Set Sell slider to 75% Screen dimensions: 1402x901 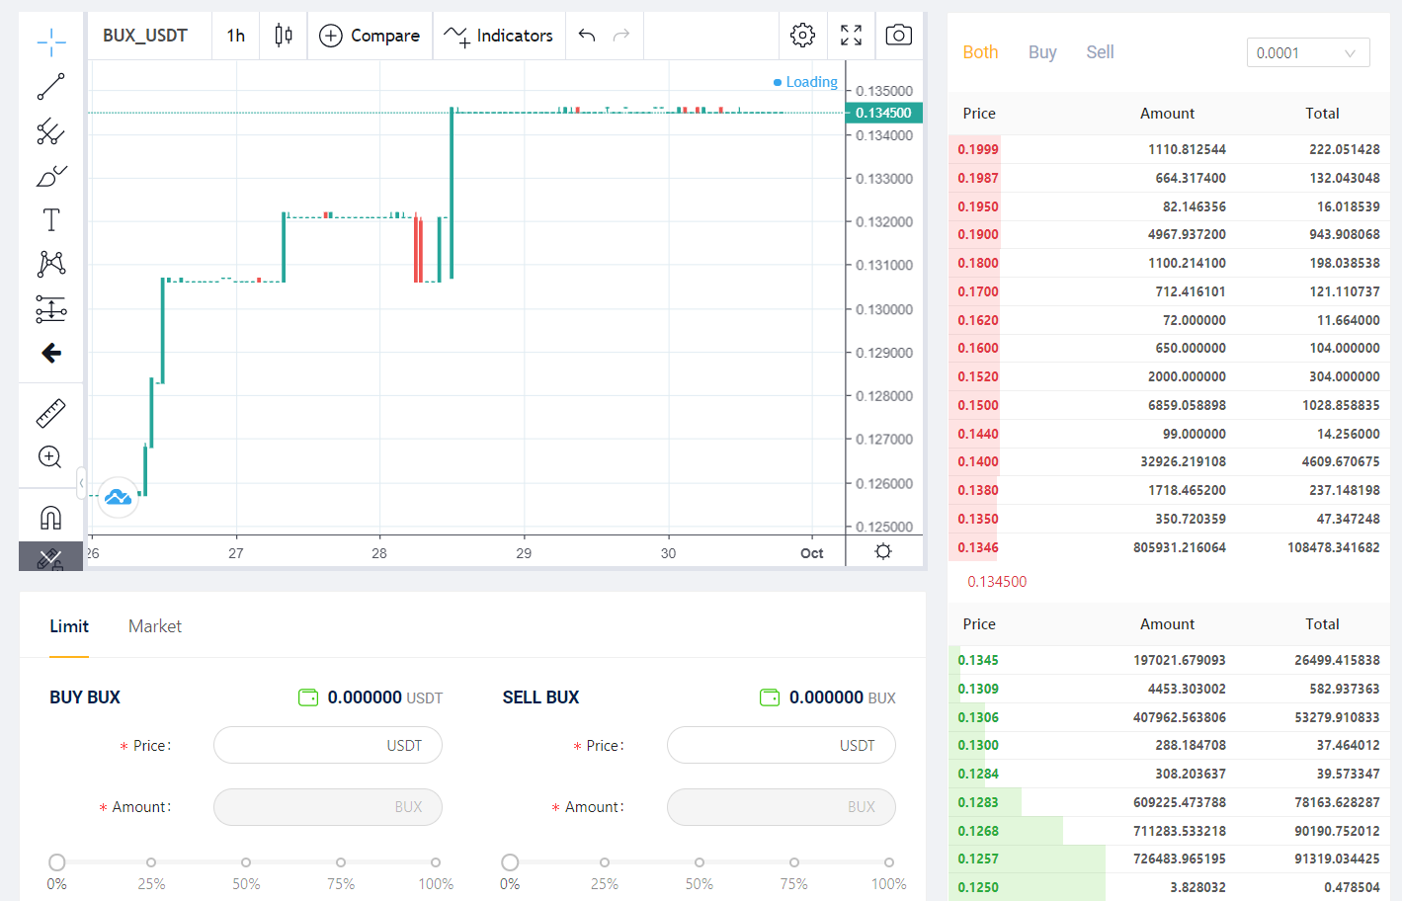click(794, 862)
